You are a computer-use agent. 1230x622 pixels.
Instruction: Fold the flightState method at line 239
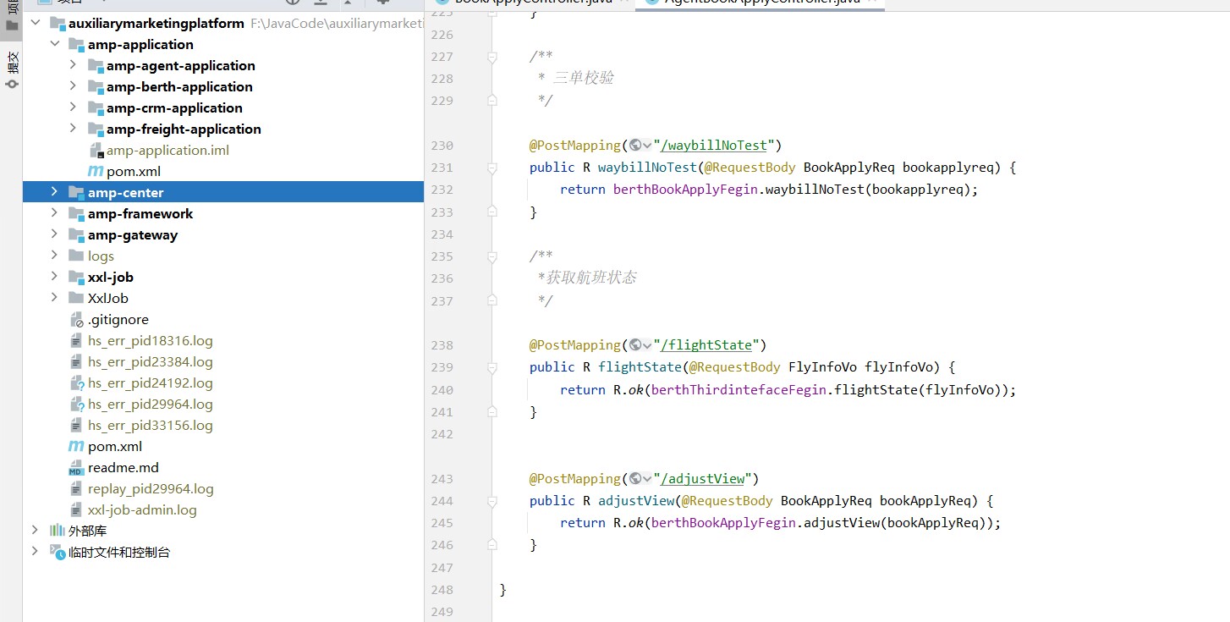coord(491,367)
